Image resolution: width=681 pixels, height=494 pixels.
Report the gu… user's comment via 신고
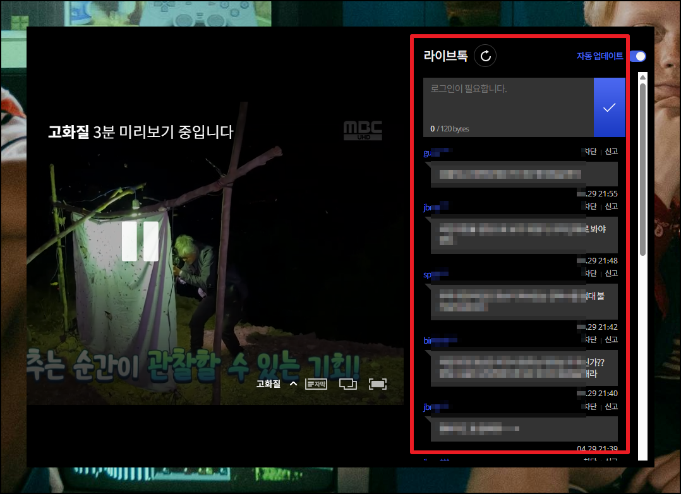tap(611, 151)
